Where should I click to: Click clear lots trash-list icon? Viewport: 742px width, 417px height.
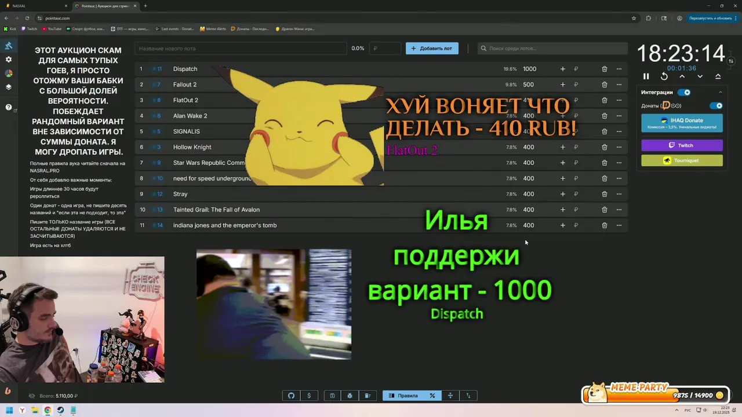pos(368,396)
